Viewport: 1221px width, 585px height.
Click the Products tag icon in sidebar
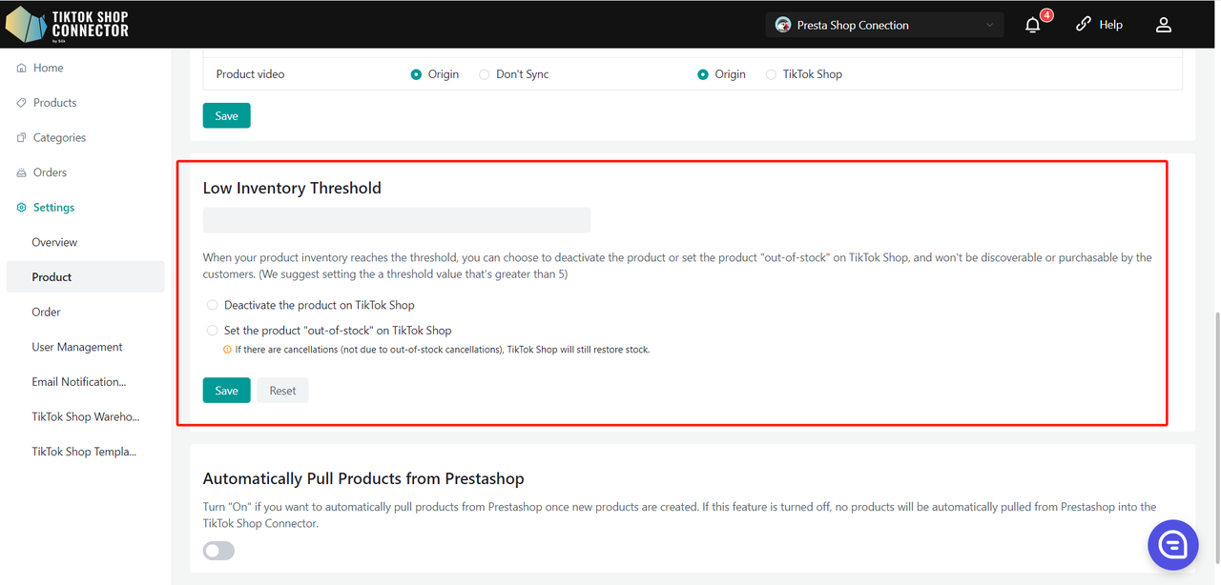(21, 103)
